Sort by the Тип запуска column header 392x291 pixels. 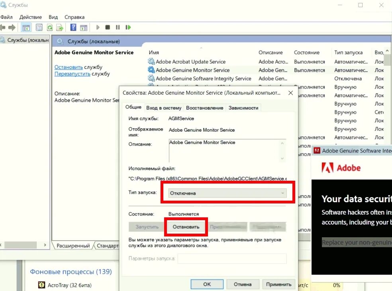(348, 53)
